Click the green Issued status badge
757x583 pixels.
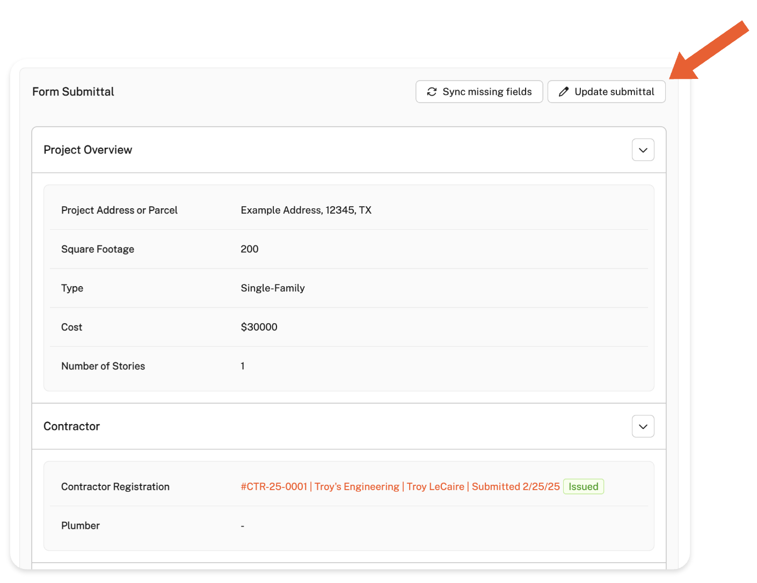tap(583, 486)
